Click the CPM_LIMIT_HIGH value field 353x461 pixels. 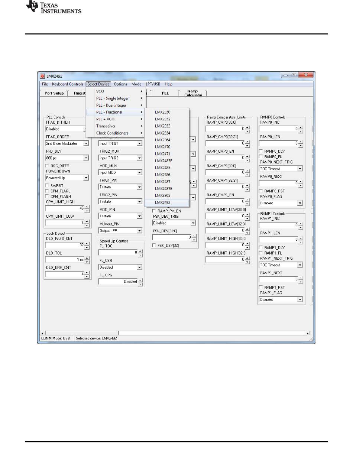65,209
